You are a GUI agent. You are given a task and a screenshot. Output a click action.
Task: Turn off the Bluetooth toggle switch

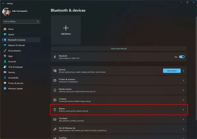click(182, 57)
